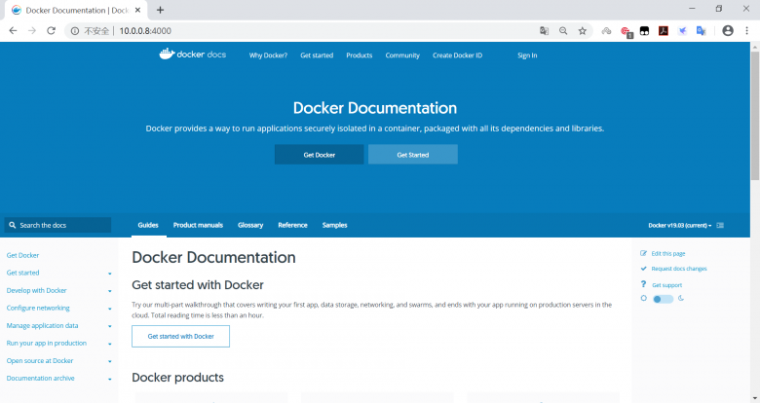
Task: Open the Get Docker sidebar link
Action: (x=22, y=255)
